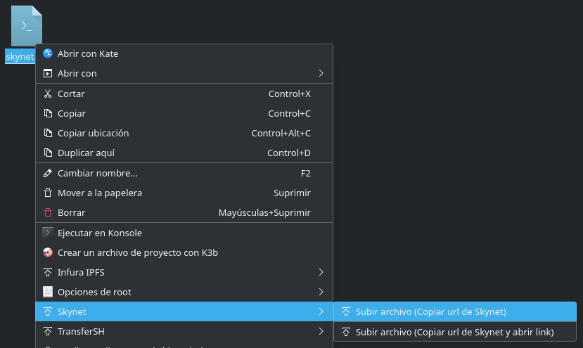Click the trash icon beside Mover a la papelera

click(48, 193)
